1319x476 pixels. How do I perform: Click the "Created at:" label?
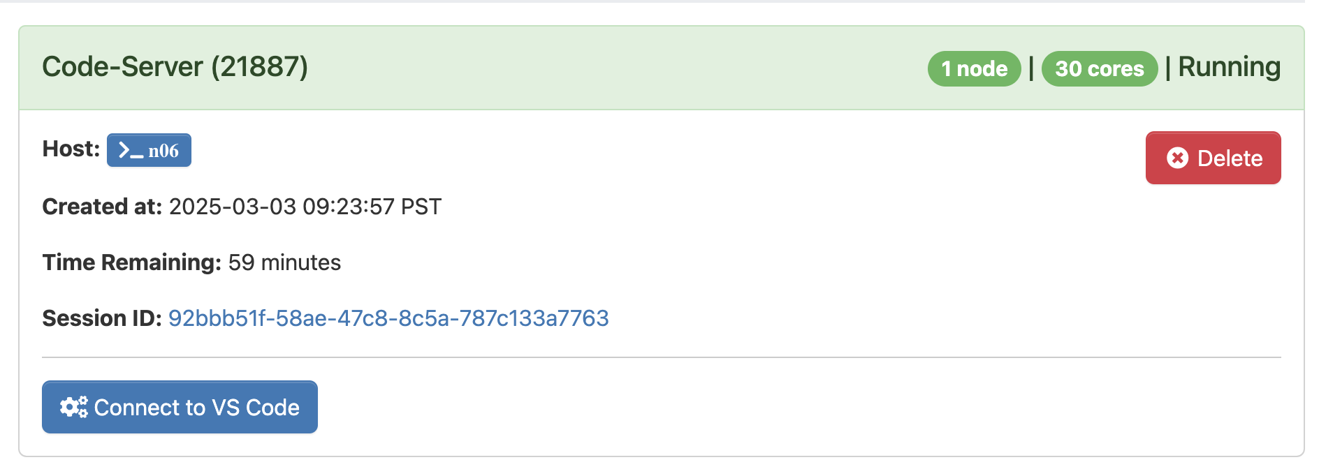pyautogui.click(x=102, y=207)
